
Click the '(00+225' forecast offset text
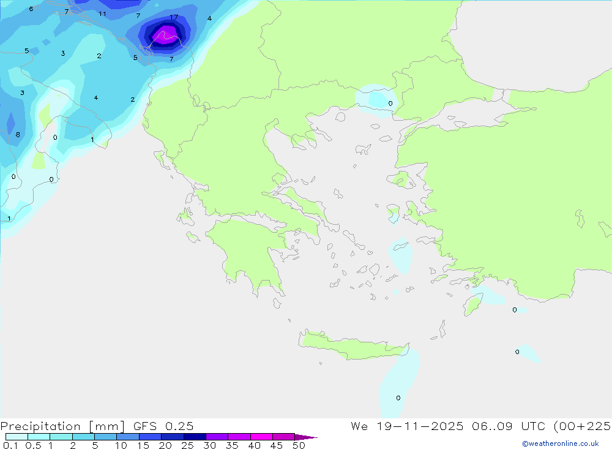(x=583, y=426)
